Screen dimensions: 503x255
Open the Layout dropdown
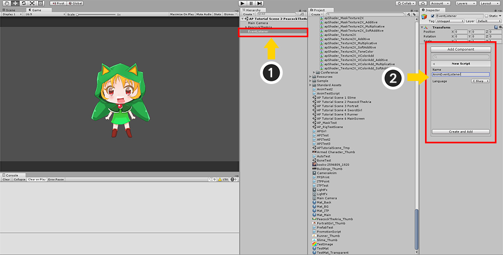pyautogui.click(x=490, y=3)
